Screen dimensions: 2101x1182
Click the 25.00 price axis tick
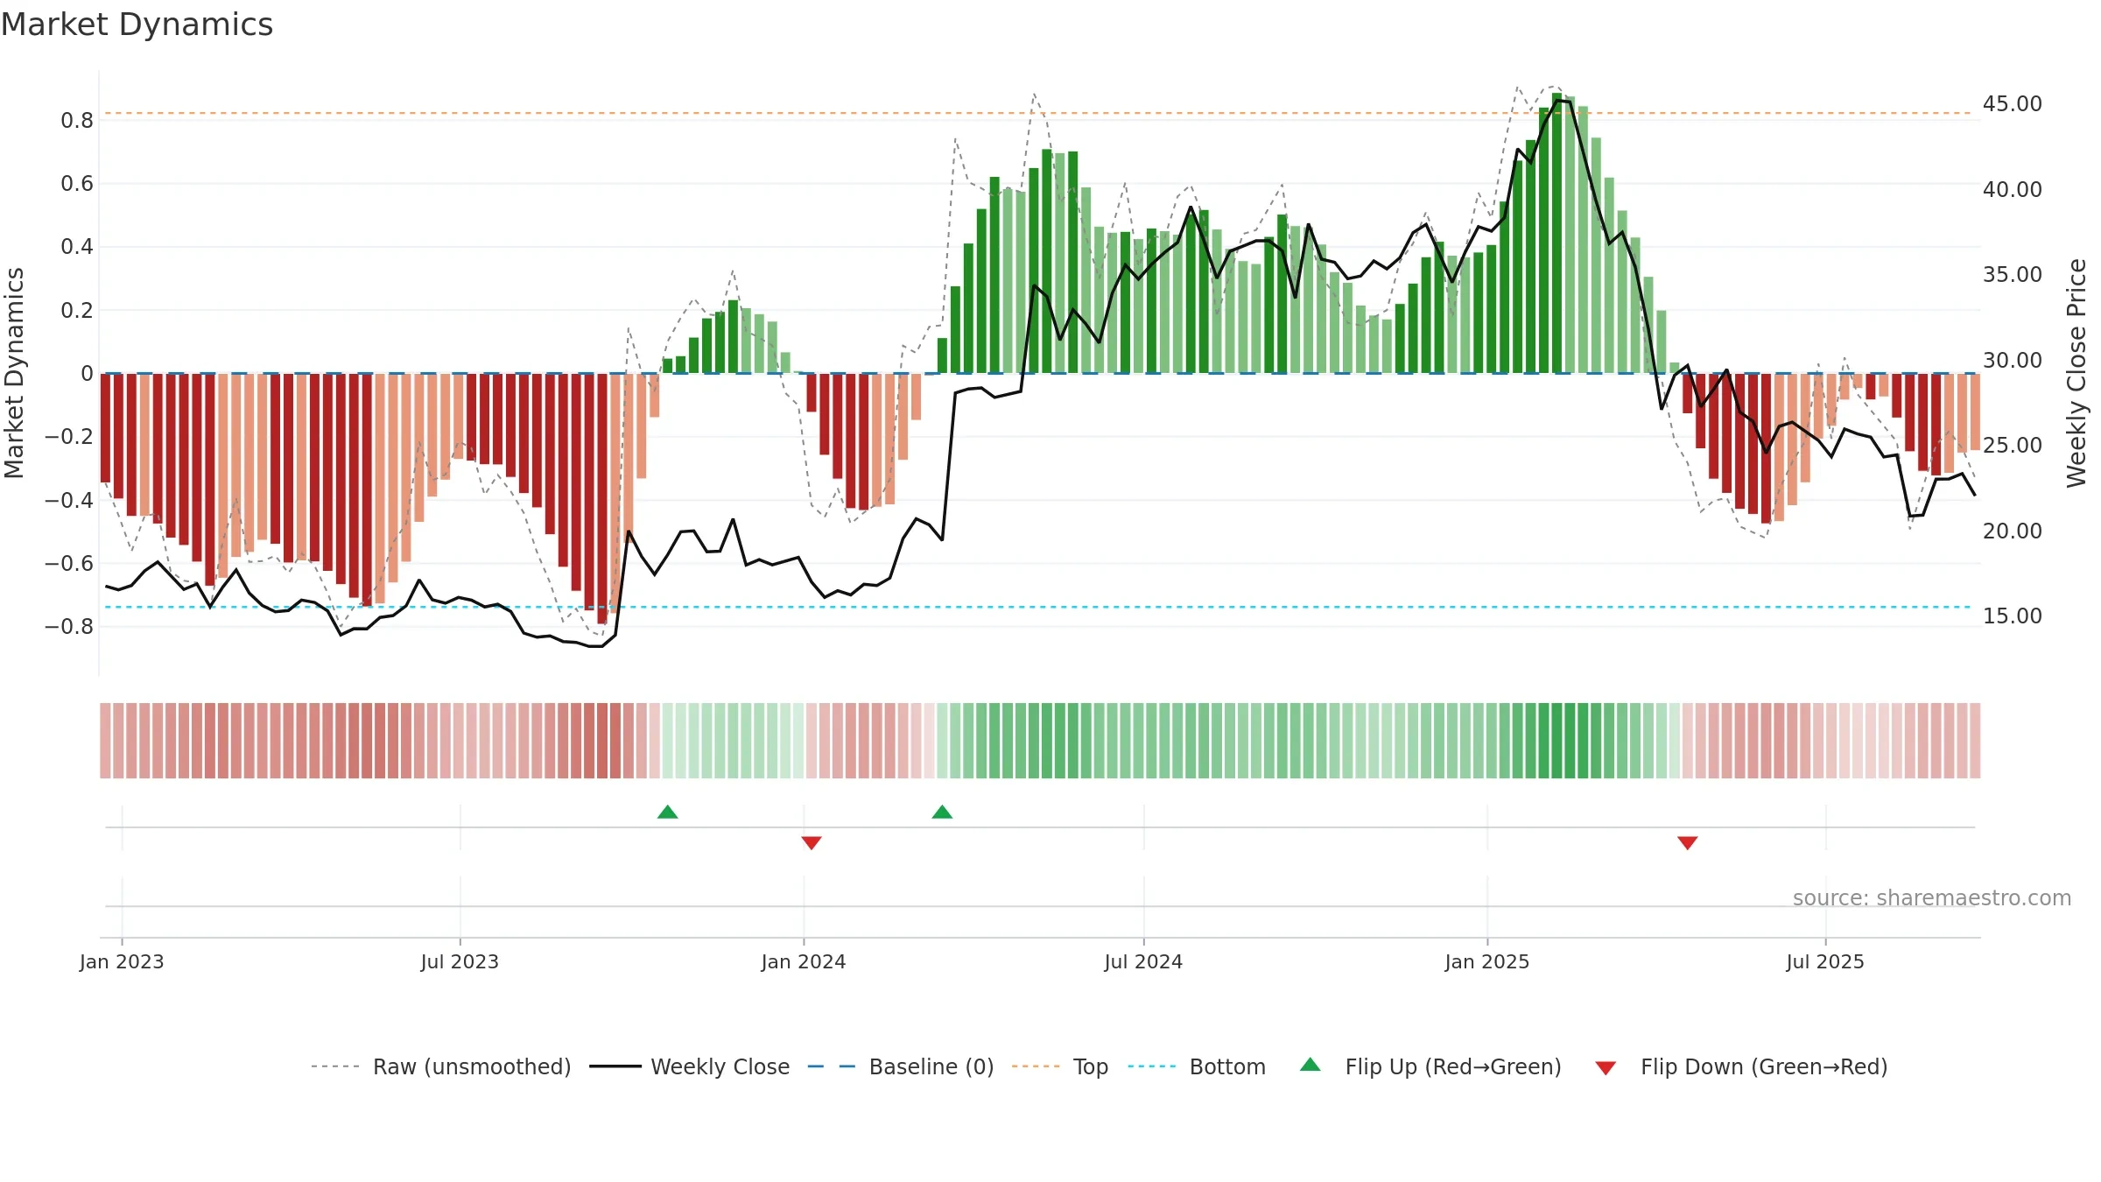tap(2013, 445)
